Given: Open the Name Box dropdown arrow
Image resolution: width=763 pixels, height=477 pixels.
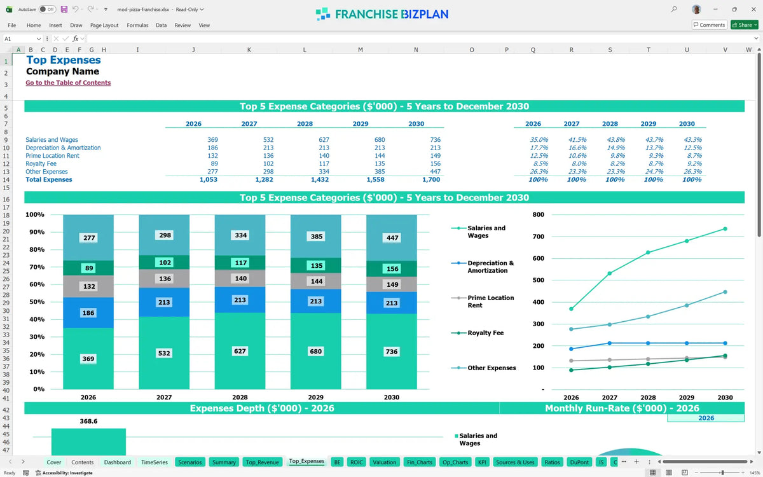Looking at the screenshot, I should [x=39, y=39].
